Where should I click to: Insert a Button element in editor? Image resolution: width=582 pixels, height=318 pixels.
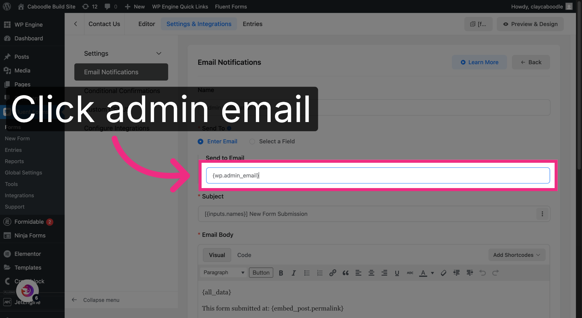(261, 273)
